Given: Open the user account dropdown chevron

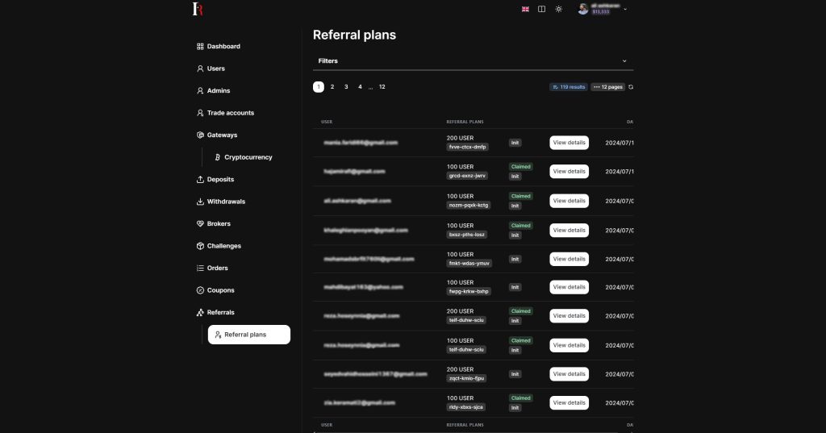Looking at the screenshot, I should coord(625,10).
